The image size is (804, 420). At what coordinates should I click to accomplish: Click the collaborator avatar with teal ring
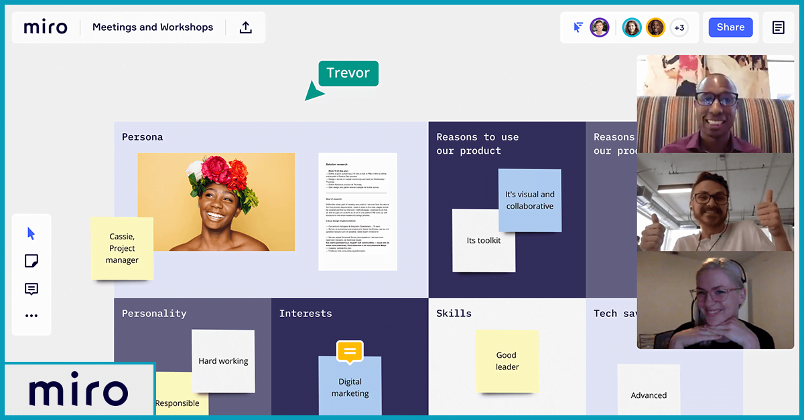pyautogui.click(x=632, y=27)
